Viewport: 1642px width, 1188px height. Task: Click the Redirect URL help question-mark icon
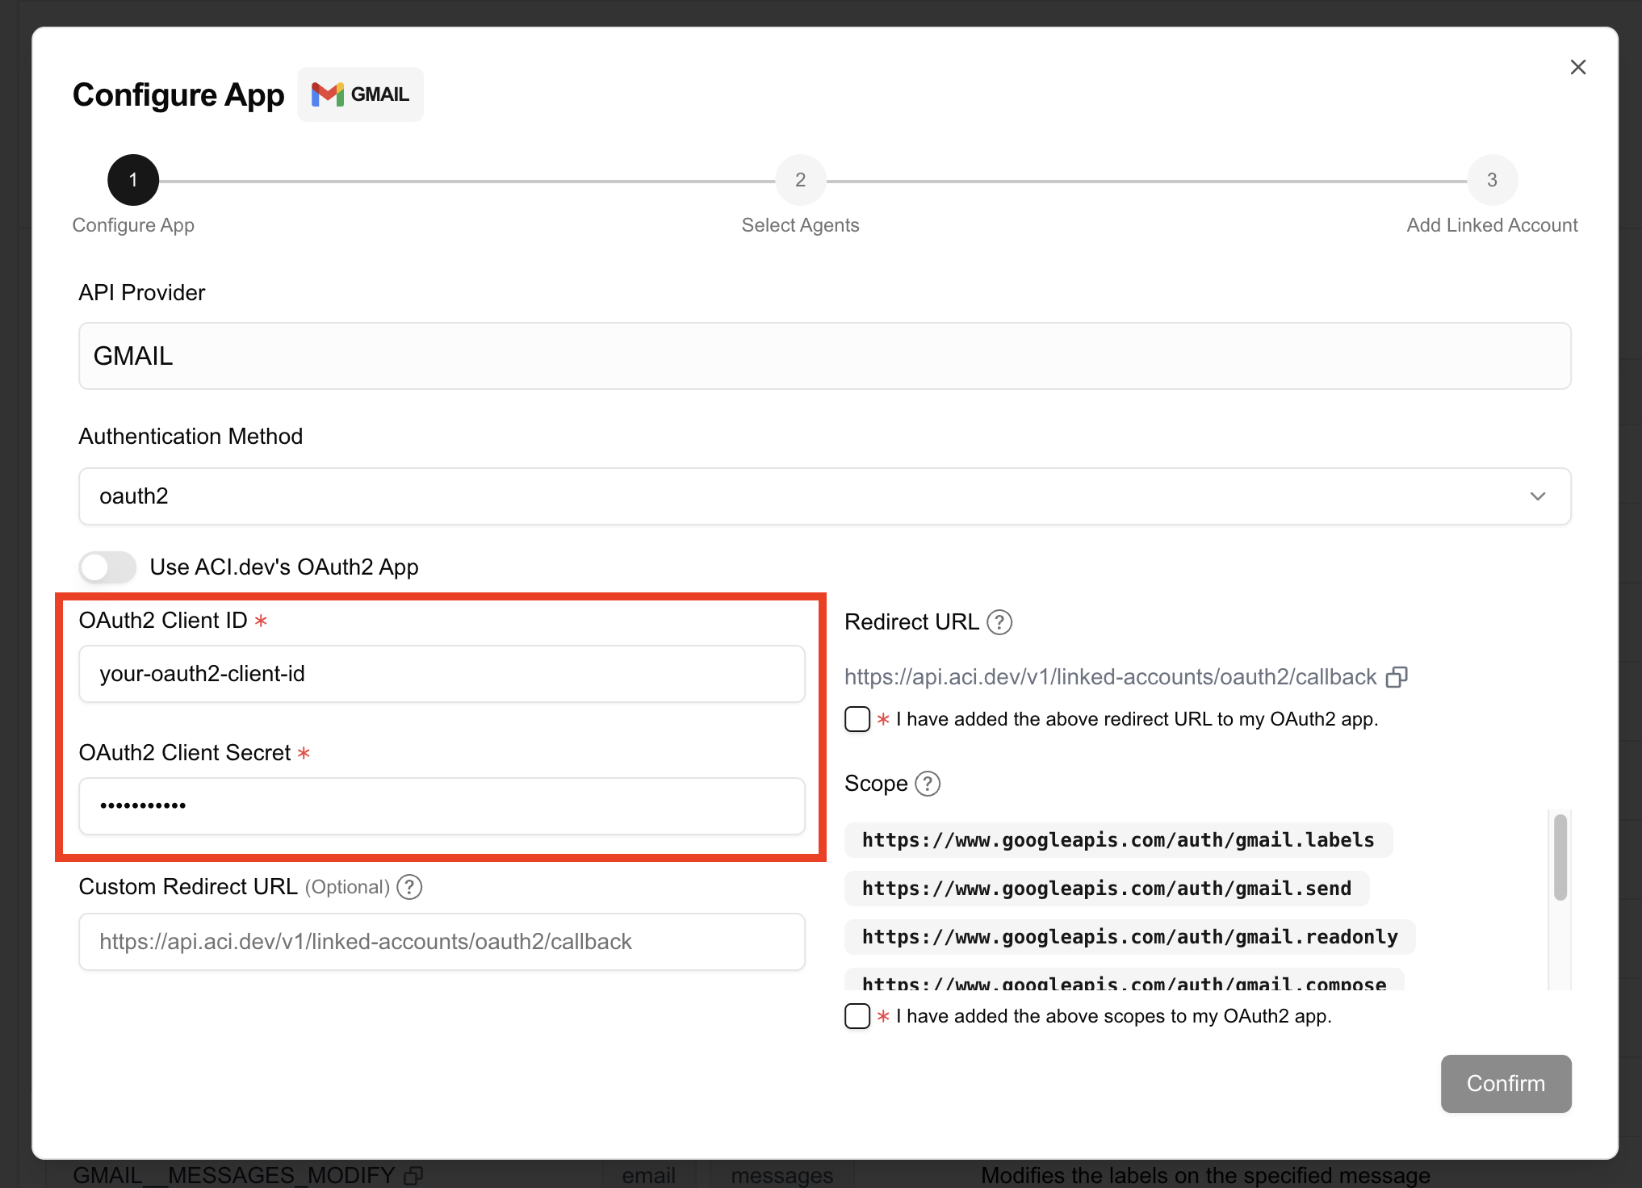(999, 622)
